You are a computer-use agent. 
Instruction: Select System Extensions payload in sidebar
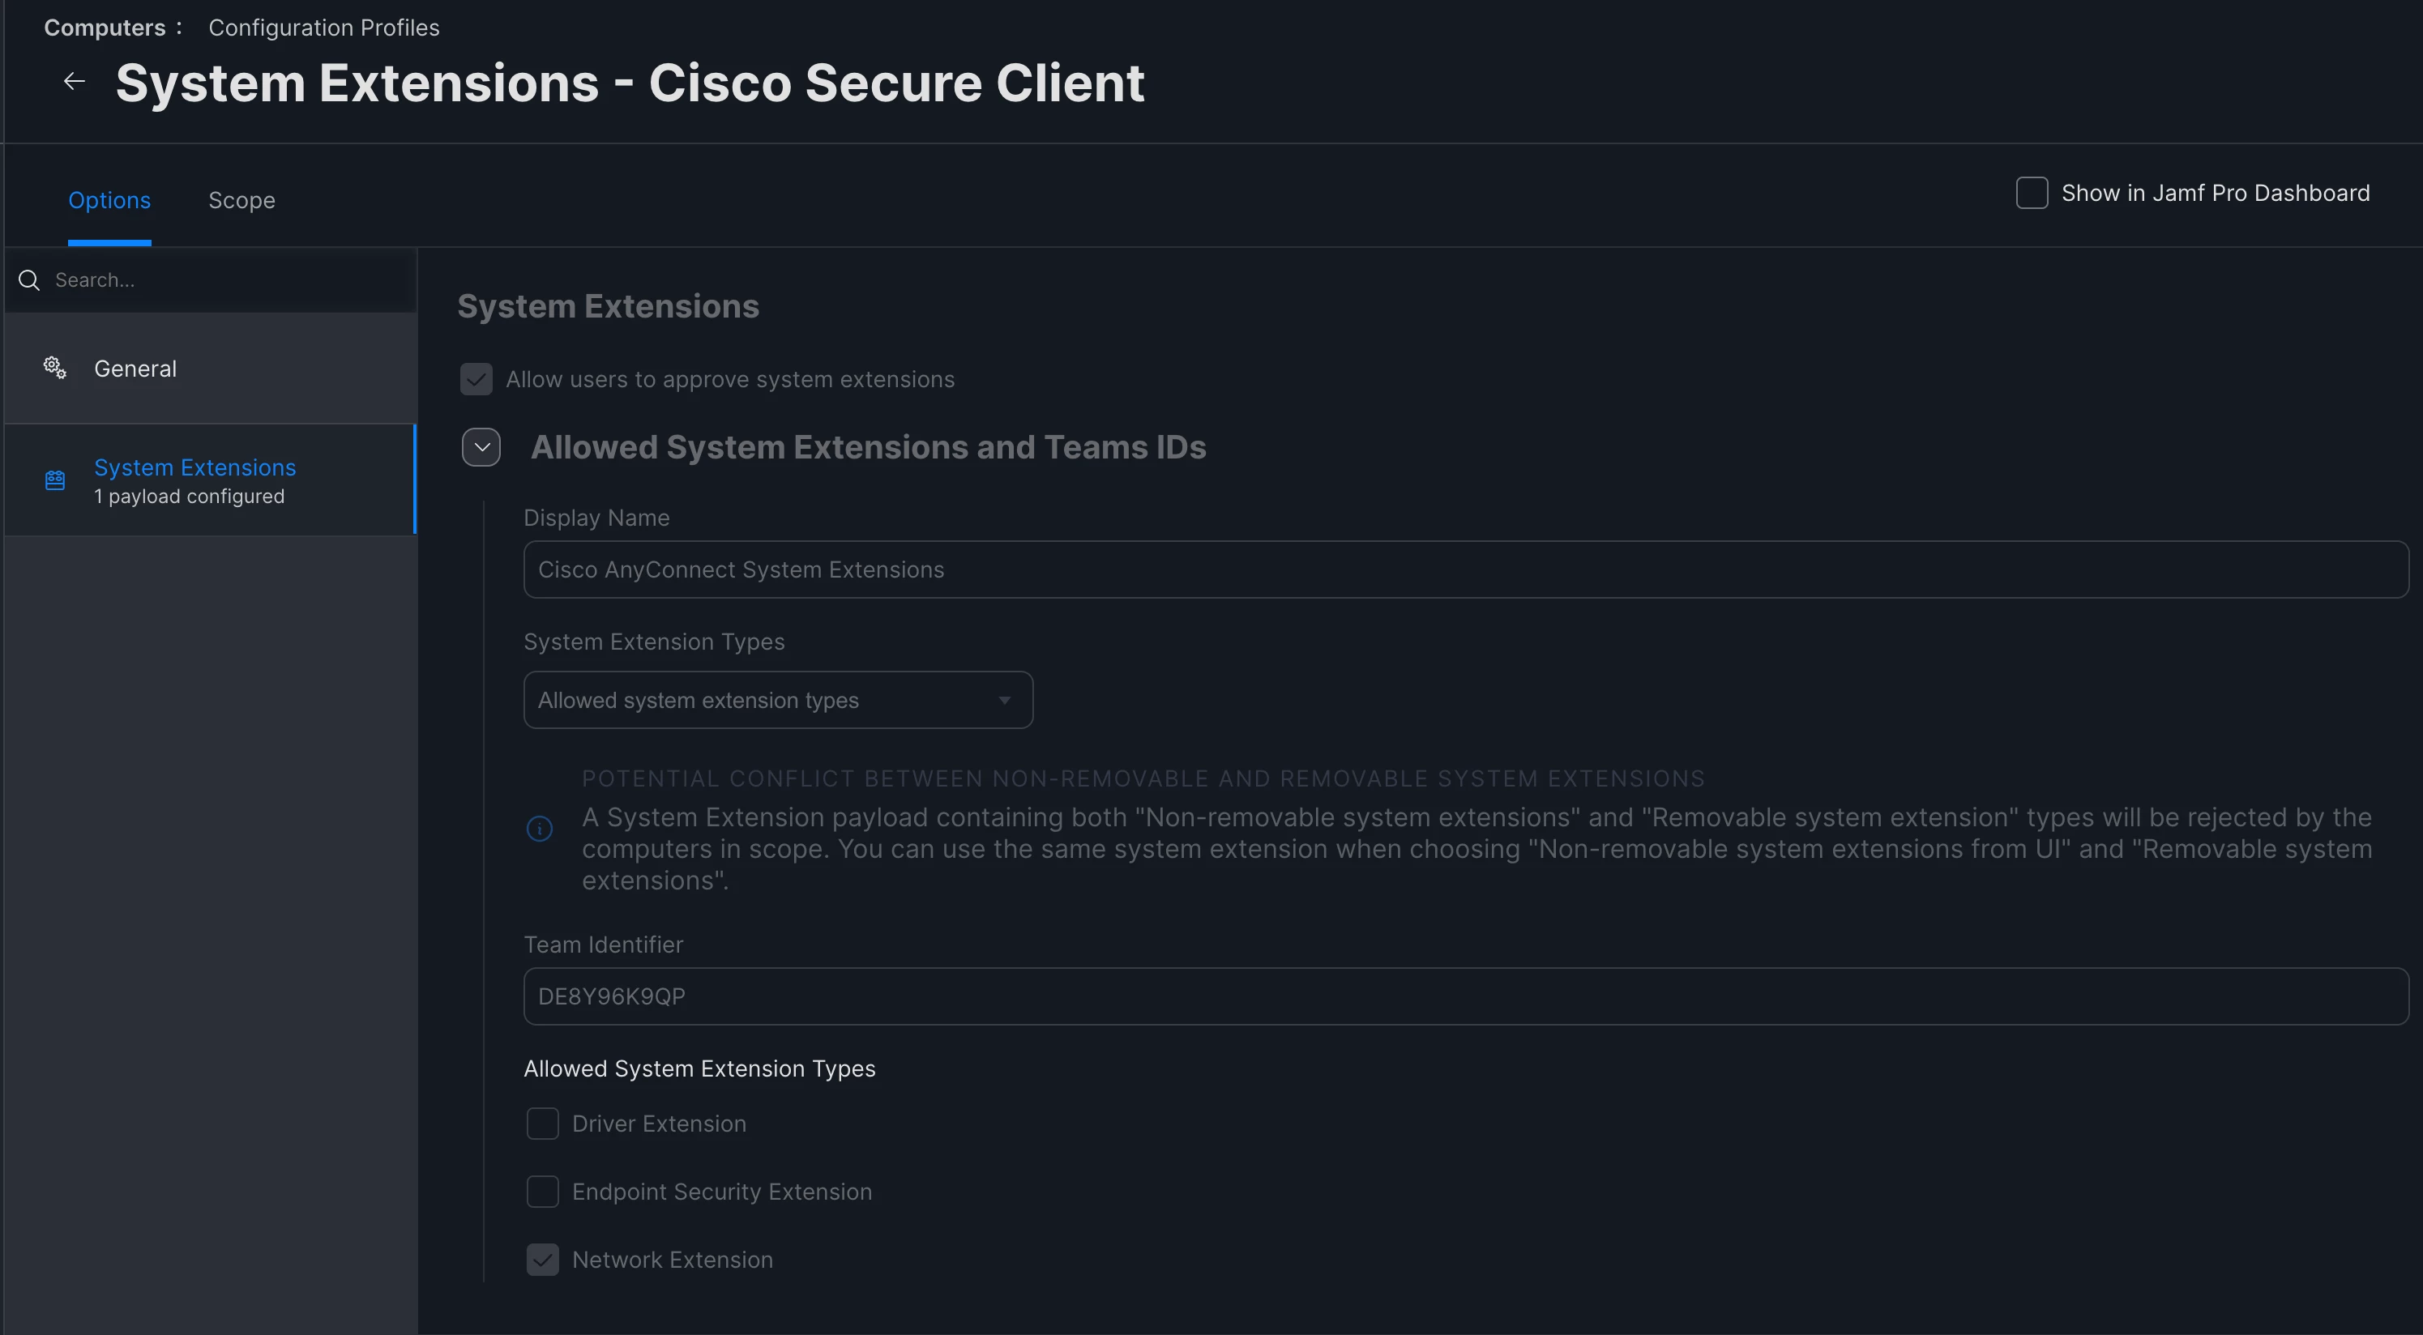click(211, 480)
